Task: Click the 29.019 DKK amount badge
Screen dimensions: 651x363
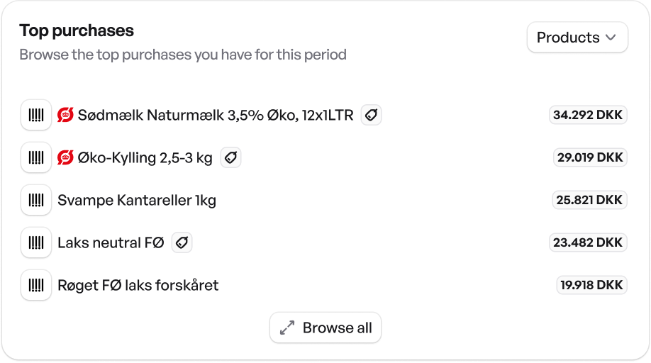Action: point(590,157)
